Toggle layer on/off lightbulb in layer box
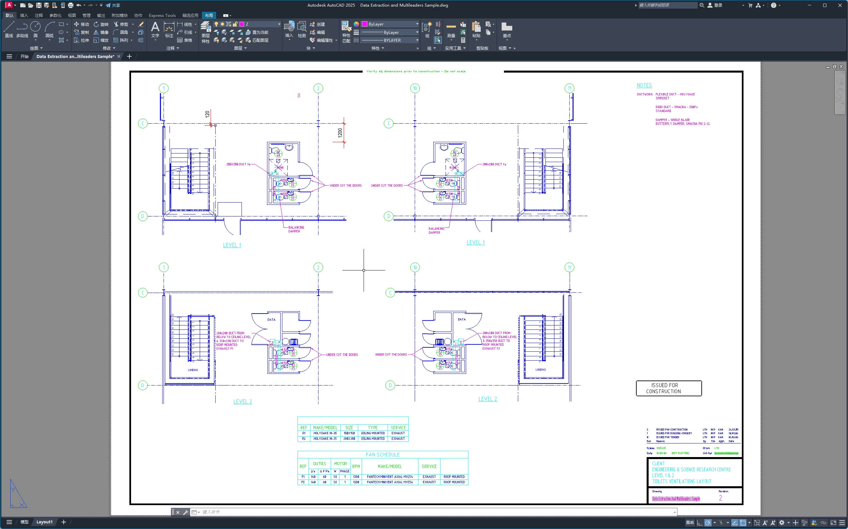Screen dimensions: 848x529 [216, 24]
